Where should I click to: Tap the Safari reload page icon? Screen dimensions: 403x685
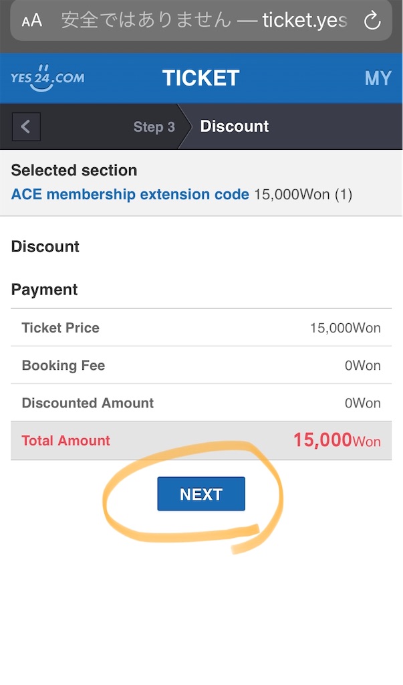372,20
